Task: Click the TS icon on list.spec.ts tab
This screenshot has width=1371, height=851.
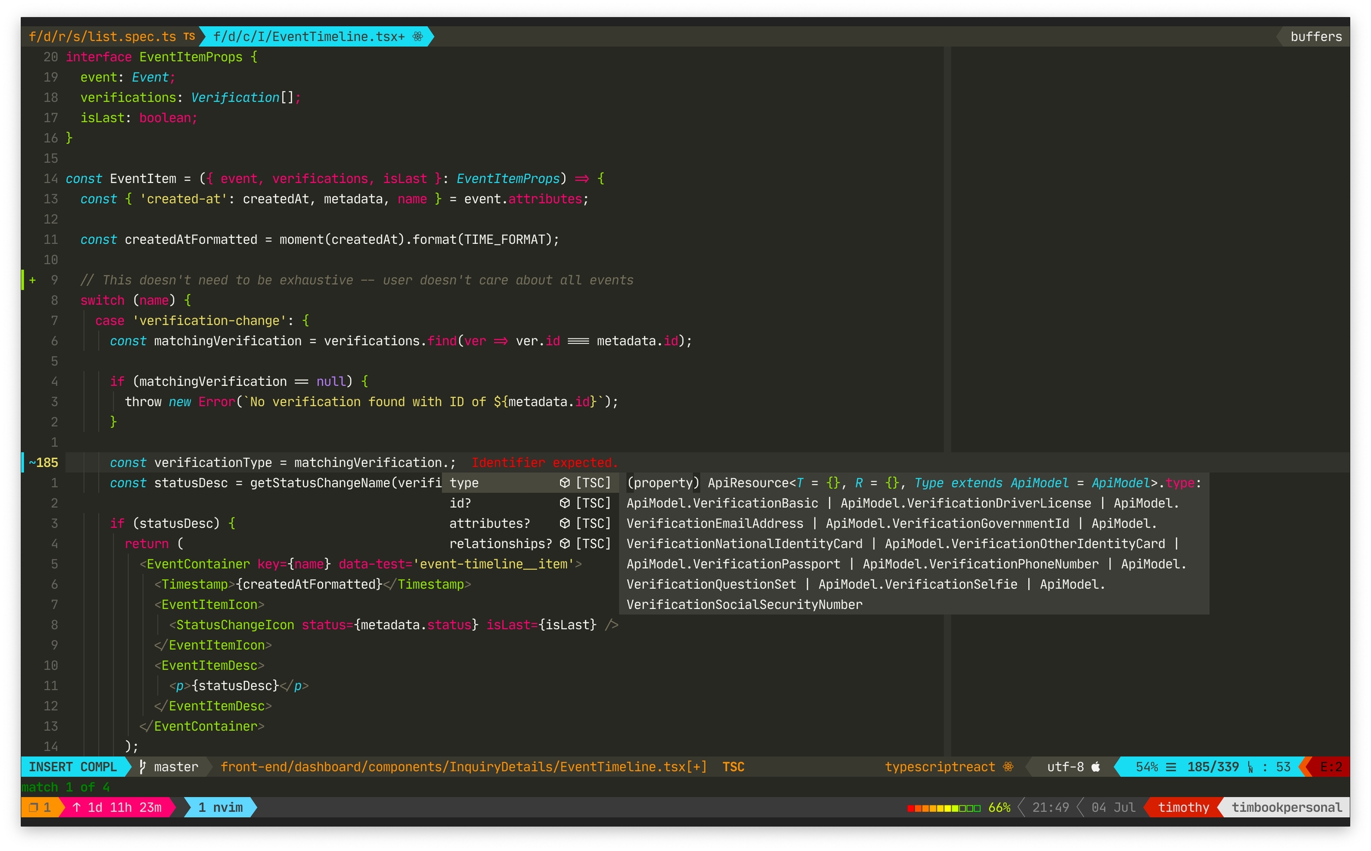Action: pos(189,36)
